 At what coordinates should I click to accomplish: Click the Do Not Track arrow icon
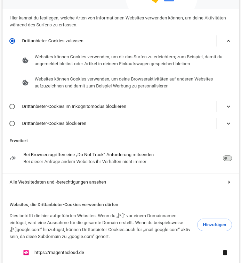[13, 158]
